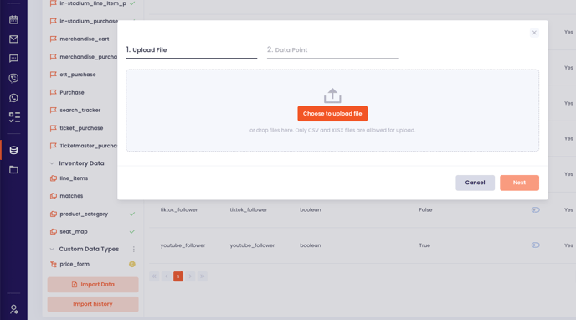The width and height of the screenshot is (576, 320).
Task: Click the flag icon beside merchandise_cart
Action: click(54, 39)
